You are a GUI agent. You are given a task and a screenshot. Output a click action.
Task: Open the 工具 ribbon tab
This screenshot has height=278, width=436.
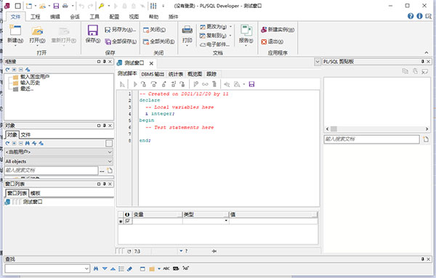pyautogui.click(x=94, y=17)
